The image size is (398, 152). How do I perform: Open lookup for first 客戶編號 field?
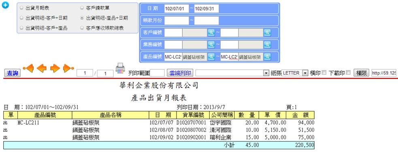[211, 33]
